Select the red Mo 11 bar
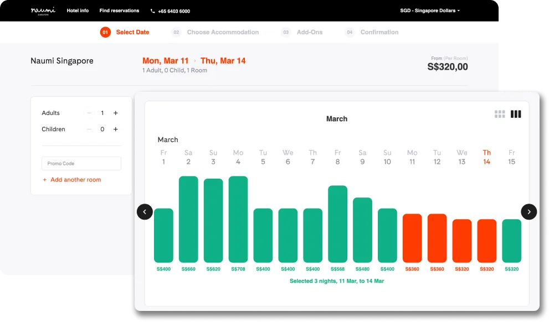 tap(412, 238)
